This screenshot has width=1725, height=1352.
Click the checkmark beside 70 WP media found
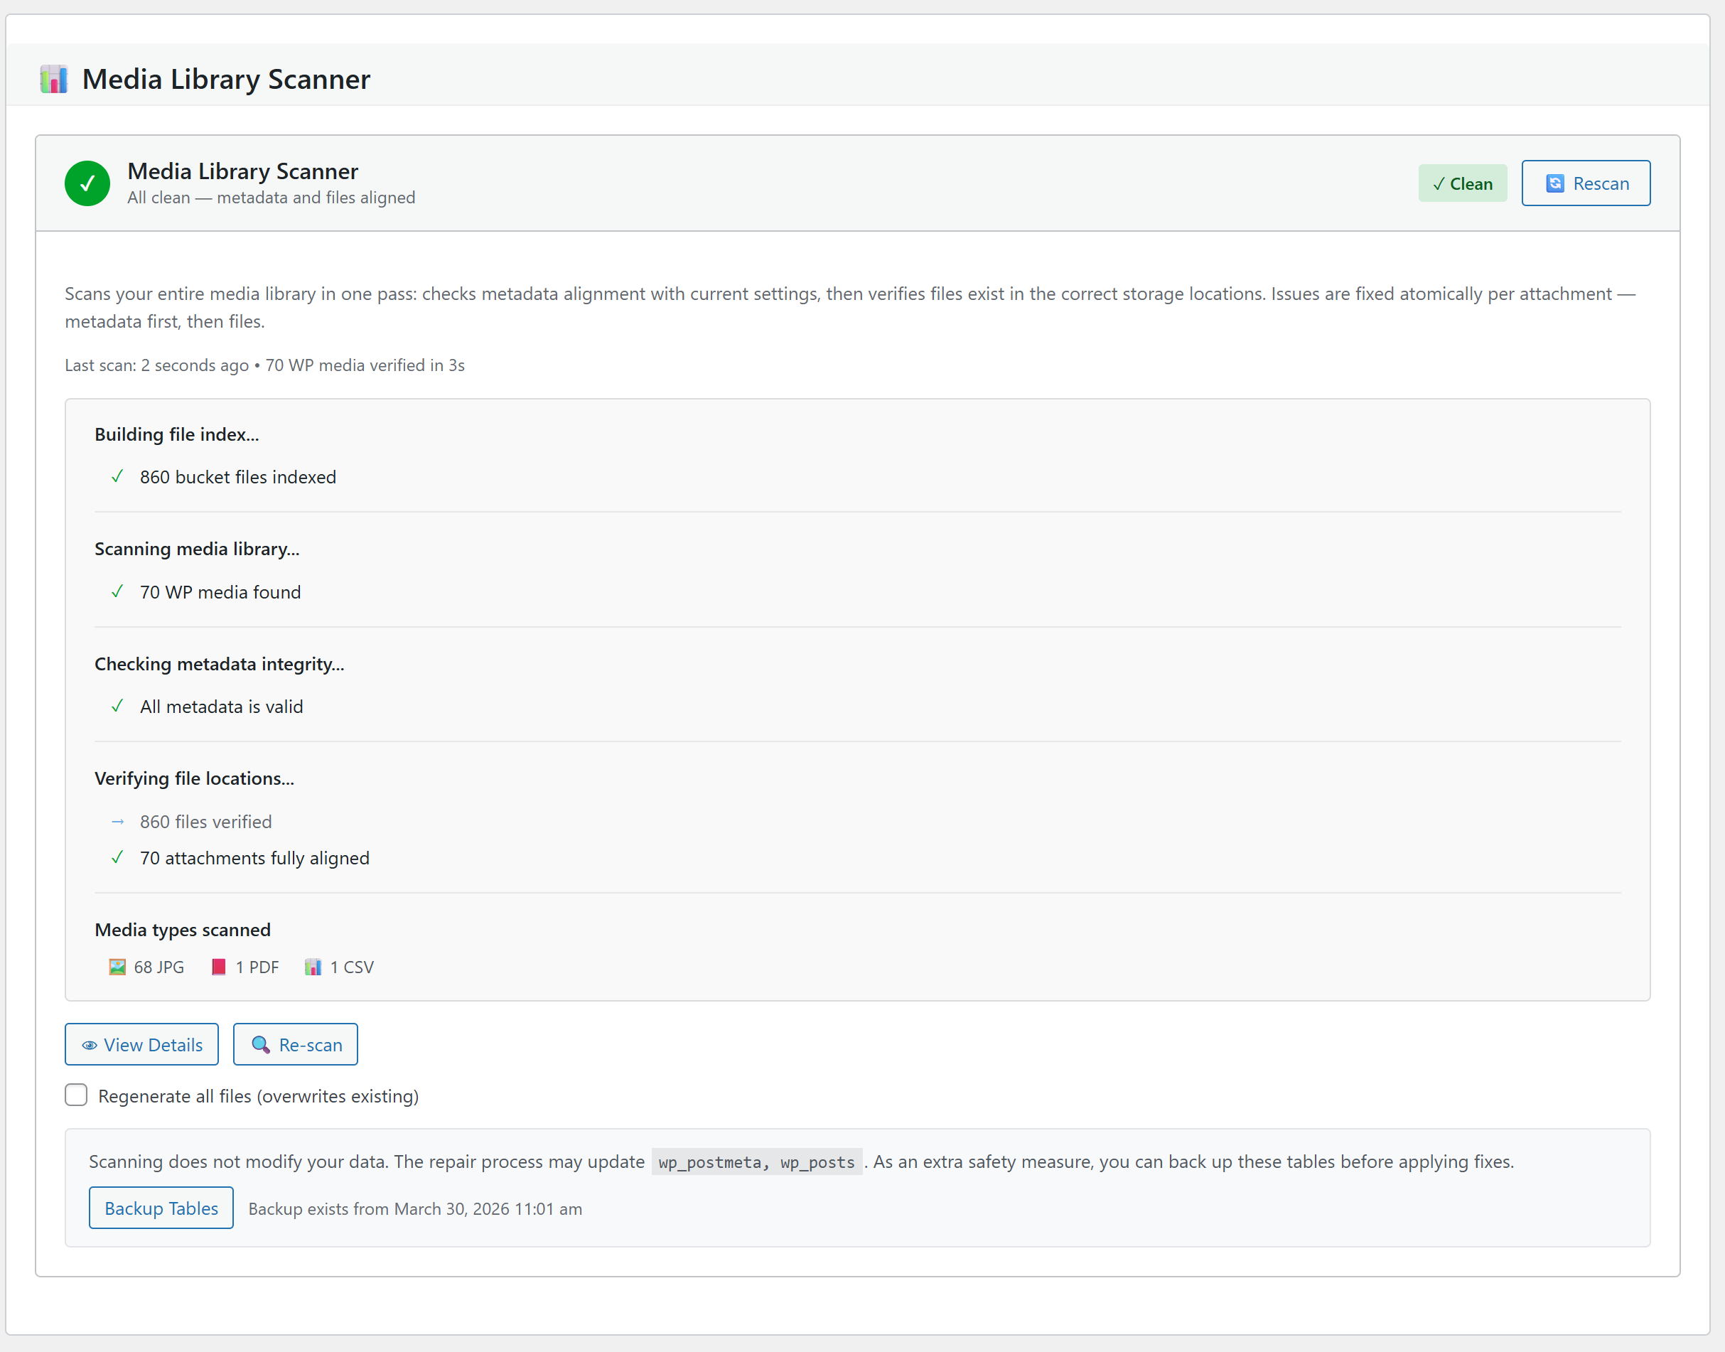point(117,591)
